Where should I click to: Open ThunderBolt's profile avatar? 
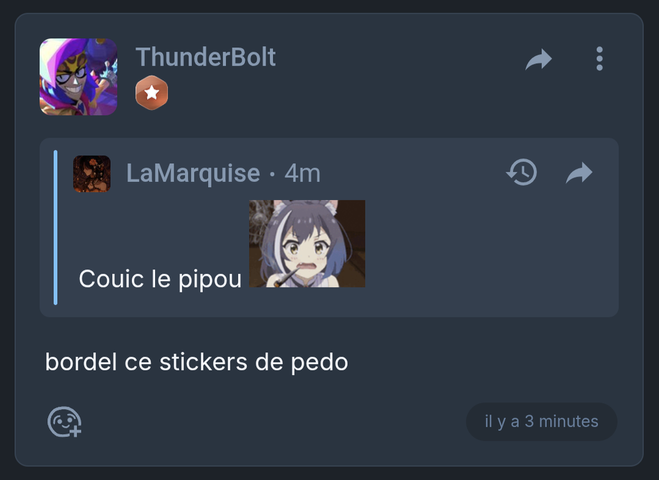pyautogui.click(x=78, y=76)
